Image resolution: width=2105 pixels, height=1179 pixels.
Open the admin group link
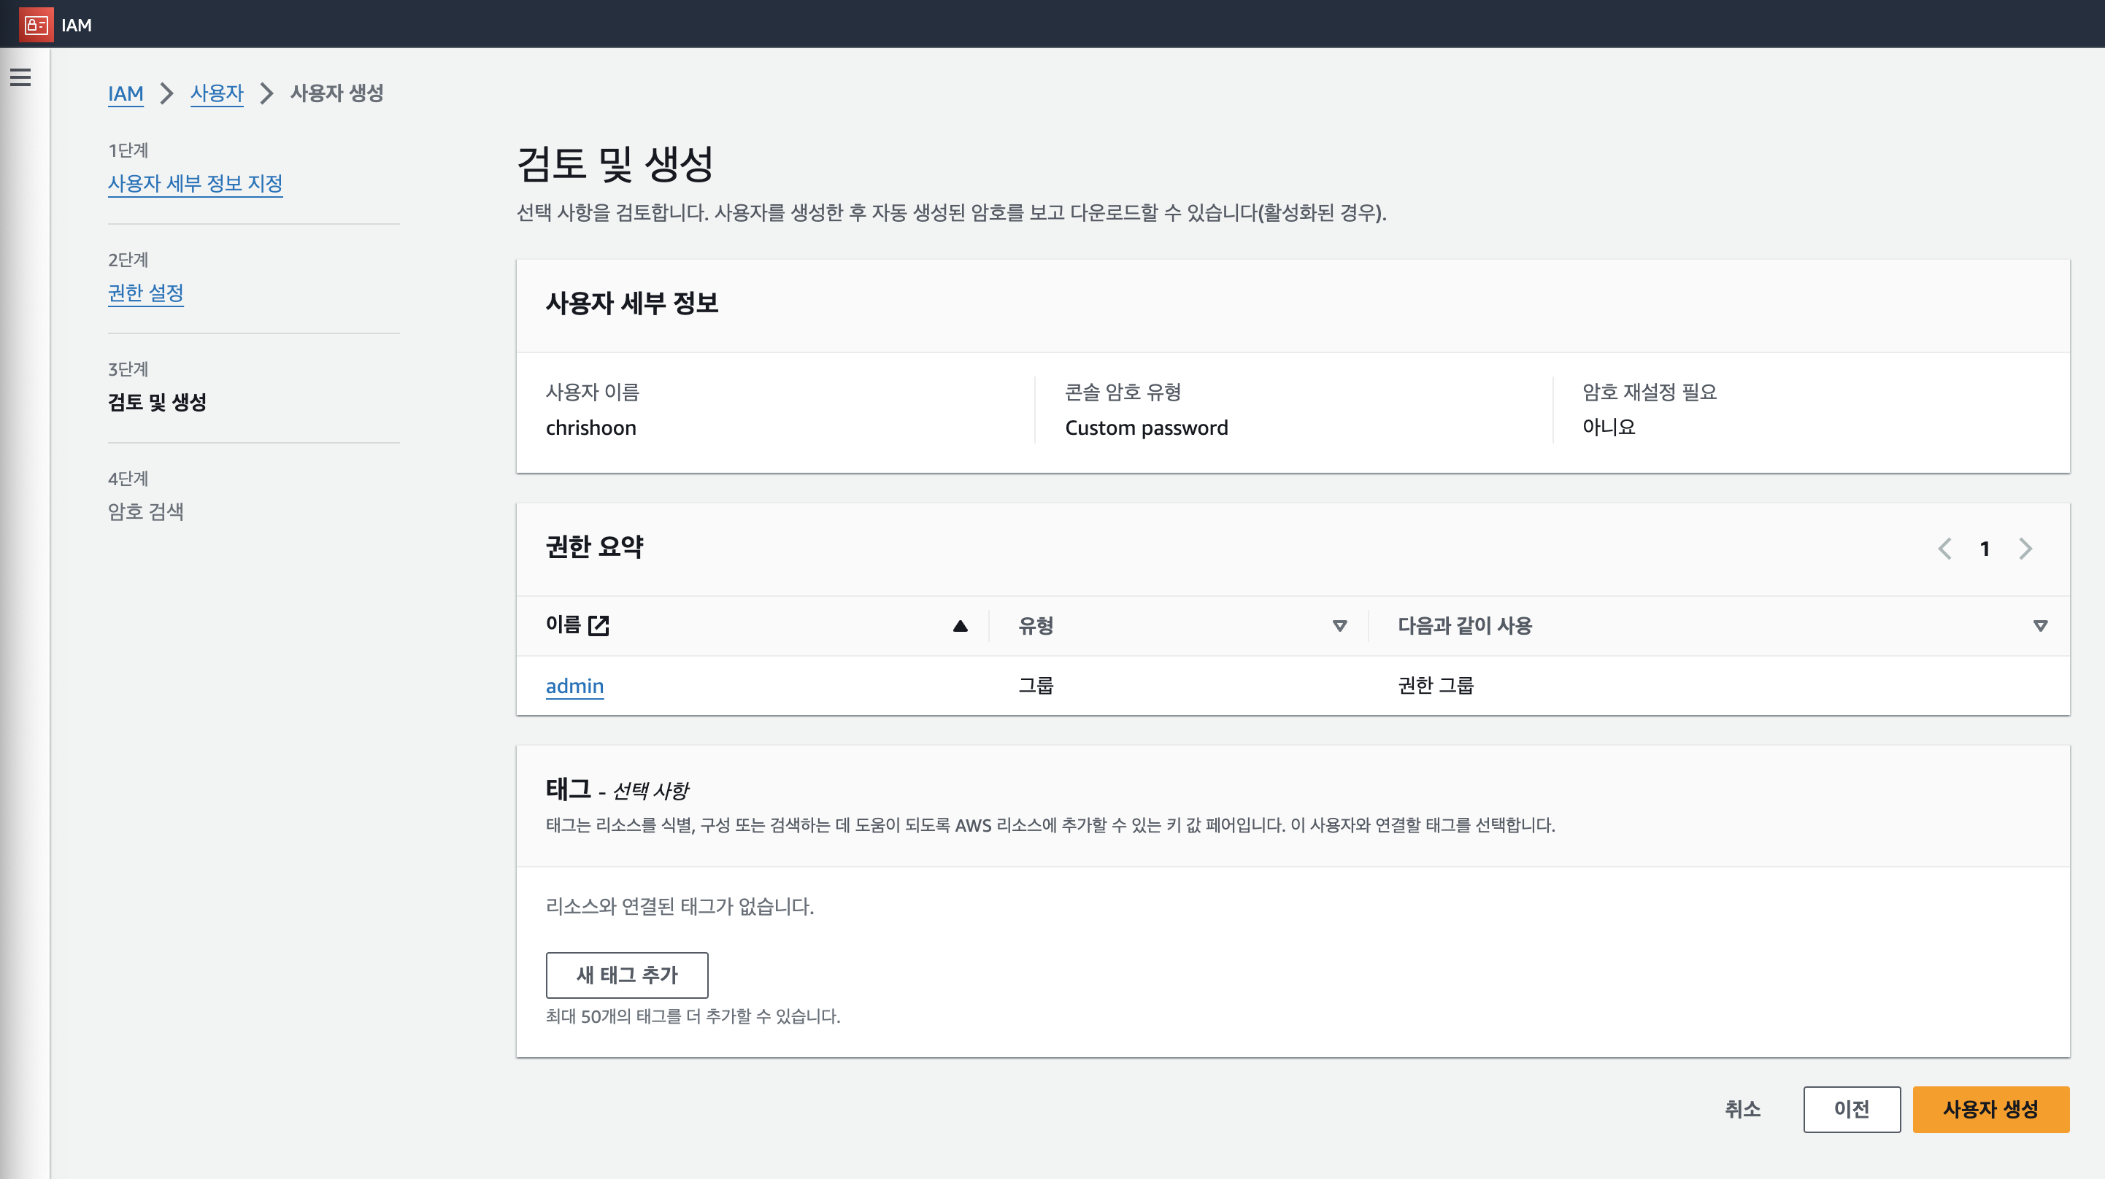(x=574, y=687)
